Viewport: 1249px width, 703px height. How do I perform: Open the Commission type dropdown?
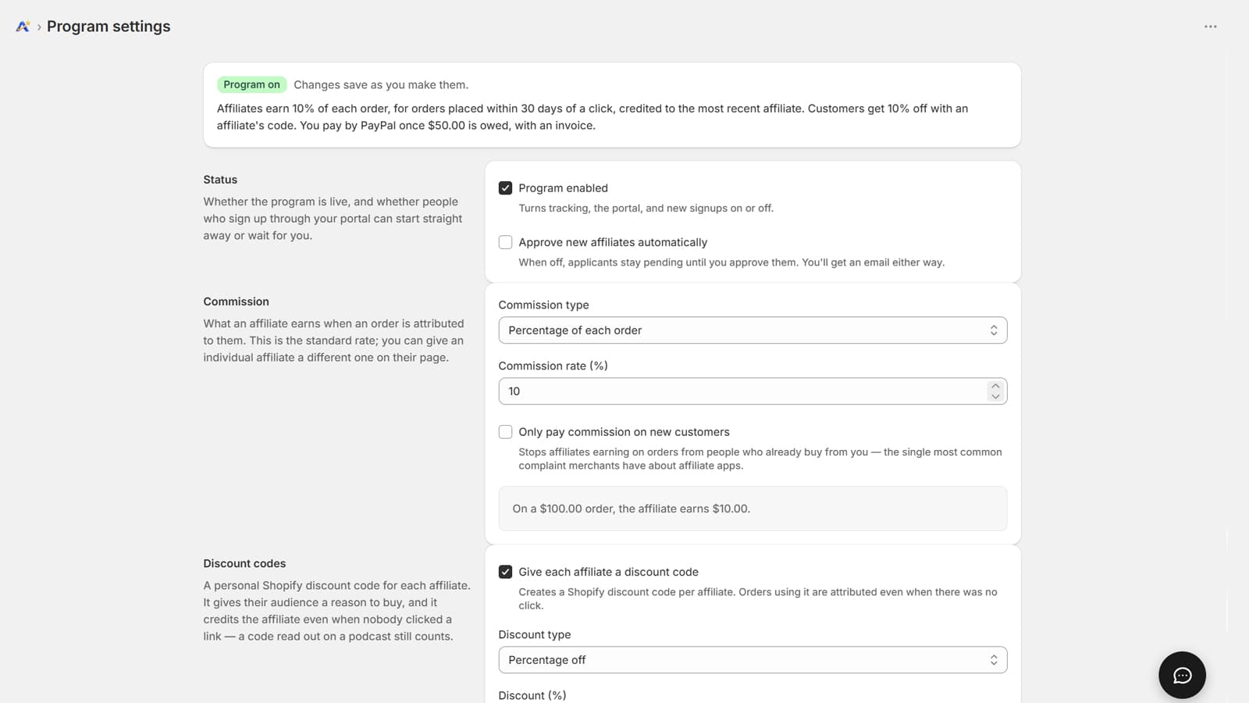tap(753, 330)
